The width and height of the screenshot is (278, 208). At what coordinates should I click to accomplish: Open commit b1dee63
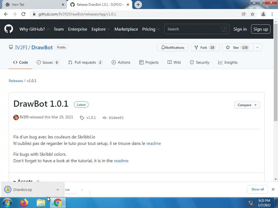tap(116, 118)
